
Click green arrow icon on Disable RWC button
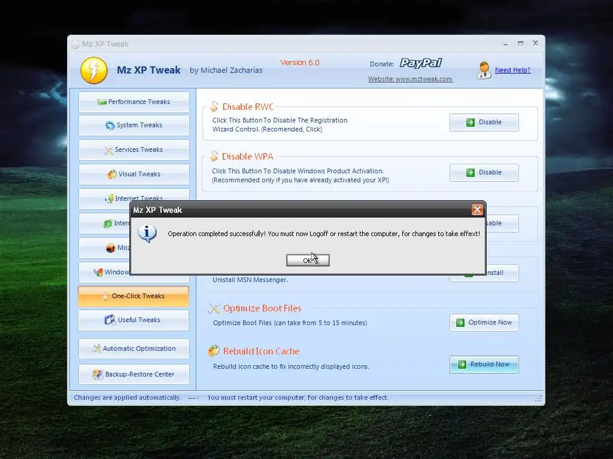pos(471,122)
